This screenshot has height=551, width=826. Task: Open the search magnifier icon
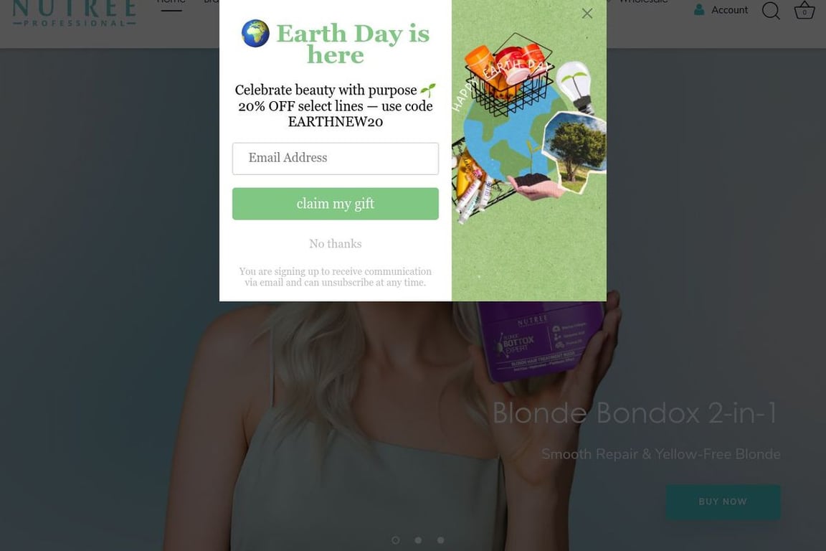click(771, 10)
